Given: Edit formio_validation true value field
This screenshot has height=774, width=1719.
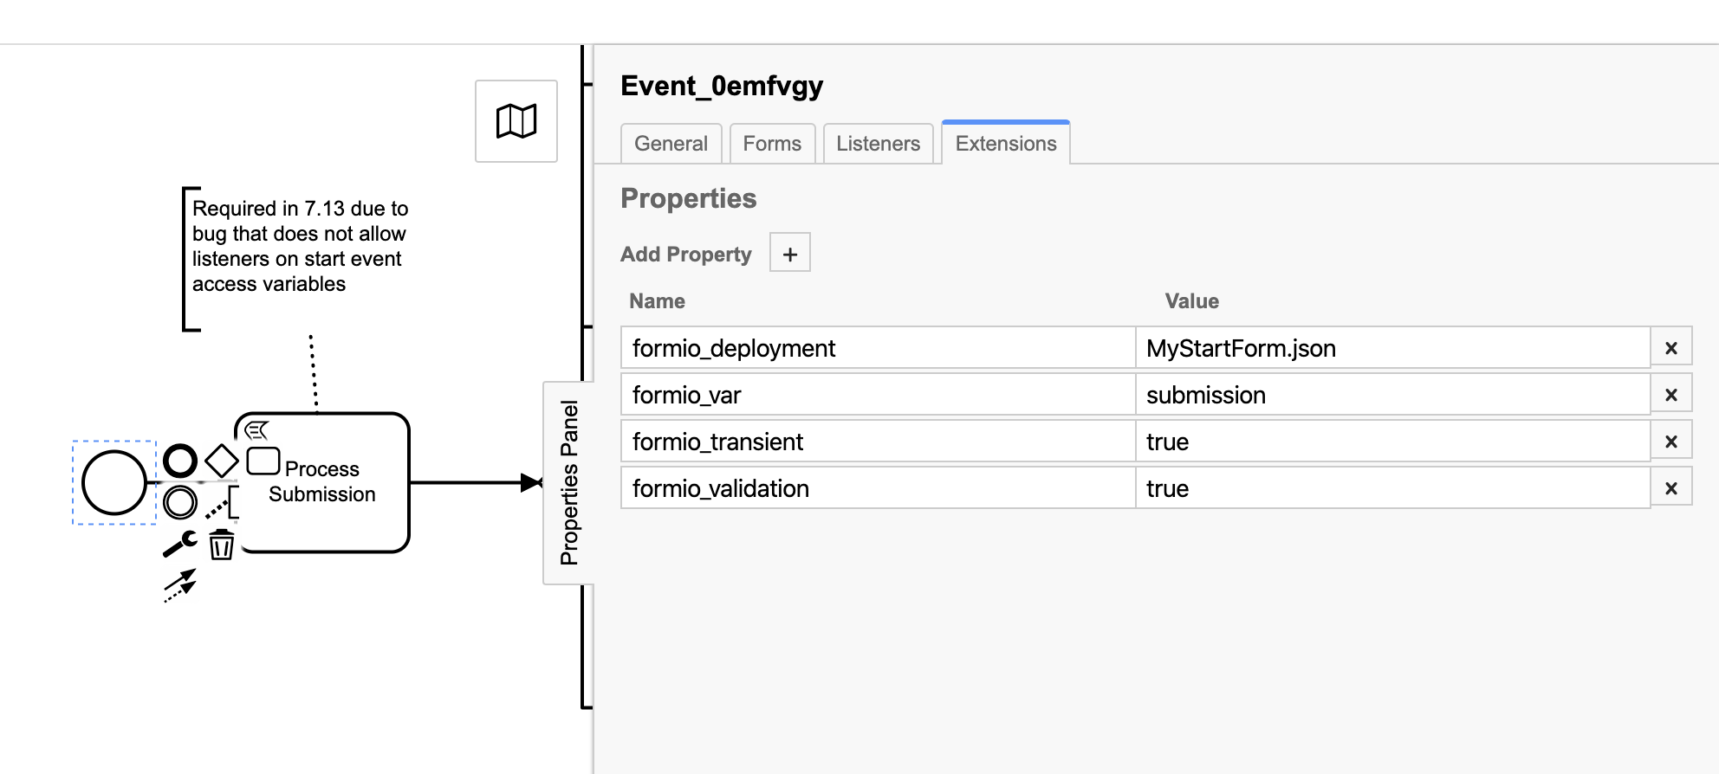Looking at the screenshot, I should pos(1392,488).
